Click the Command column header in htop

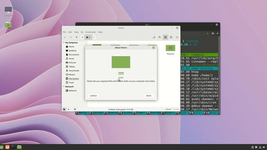pos(197,55)
